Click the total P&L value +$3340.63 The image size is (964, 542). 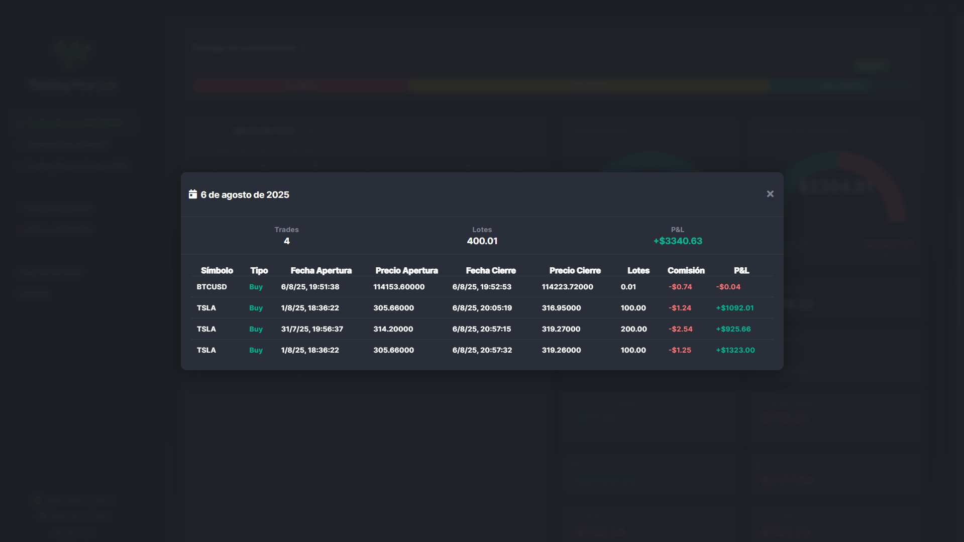[677, 241]
